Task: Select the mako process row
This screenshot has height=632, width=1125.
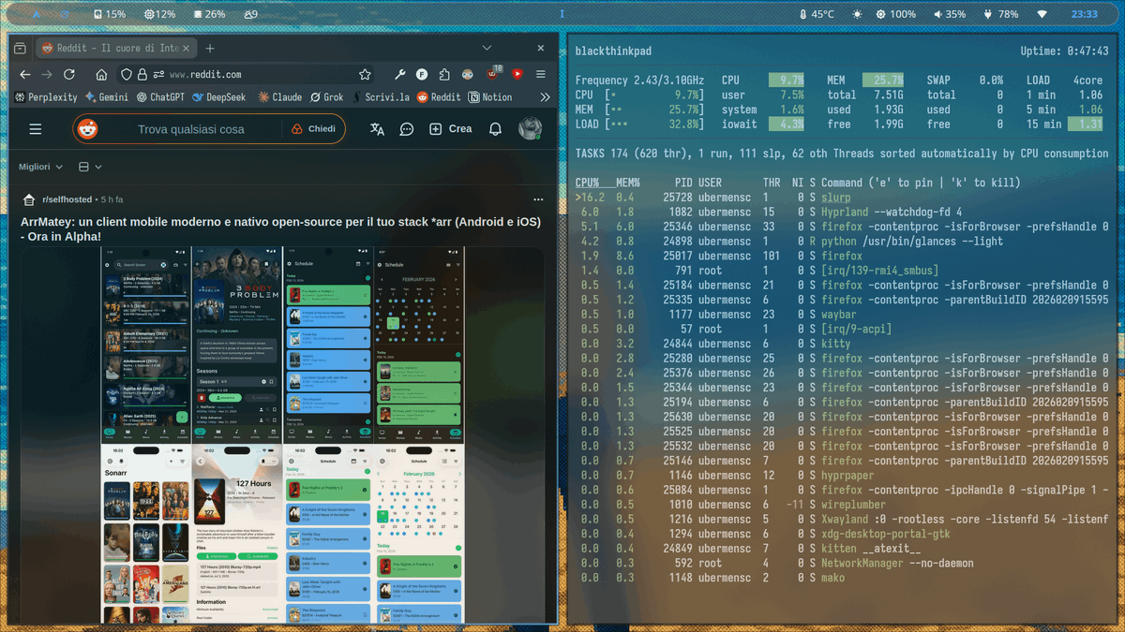Action: point(842,578)
